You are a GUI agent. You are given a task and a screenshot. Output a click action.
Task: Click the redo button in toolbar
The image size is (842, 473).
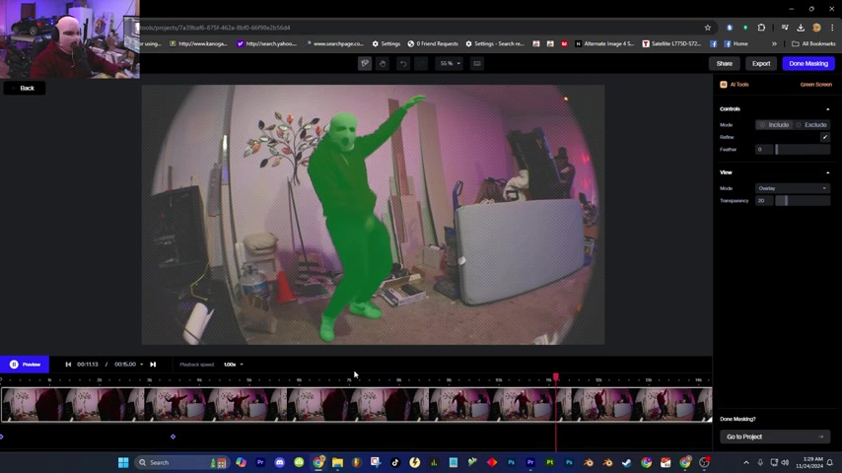click(x=421, y=63)
